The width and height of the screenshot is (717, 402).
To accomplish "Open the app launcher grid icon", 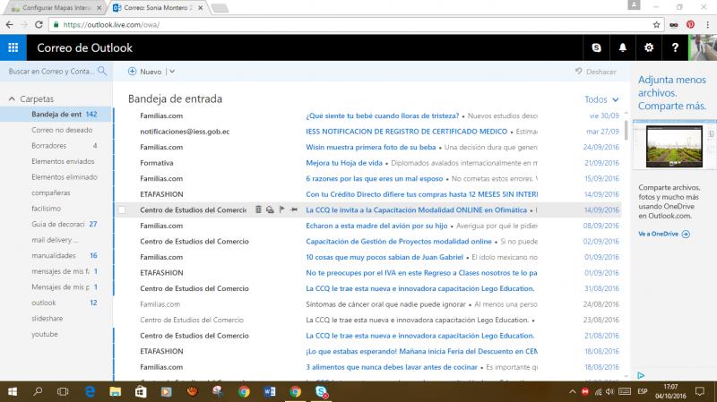I will [x=13, y=47].
